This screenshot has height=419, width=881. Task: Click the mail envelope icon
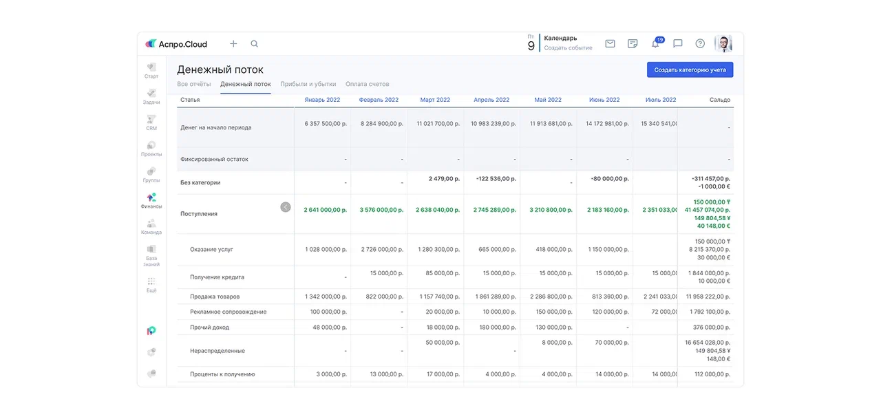click(610, 43)
